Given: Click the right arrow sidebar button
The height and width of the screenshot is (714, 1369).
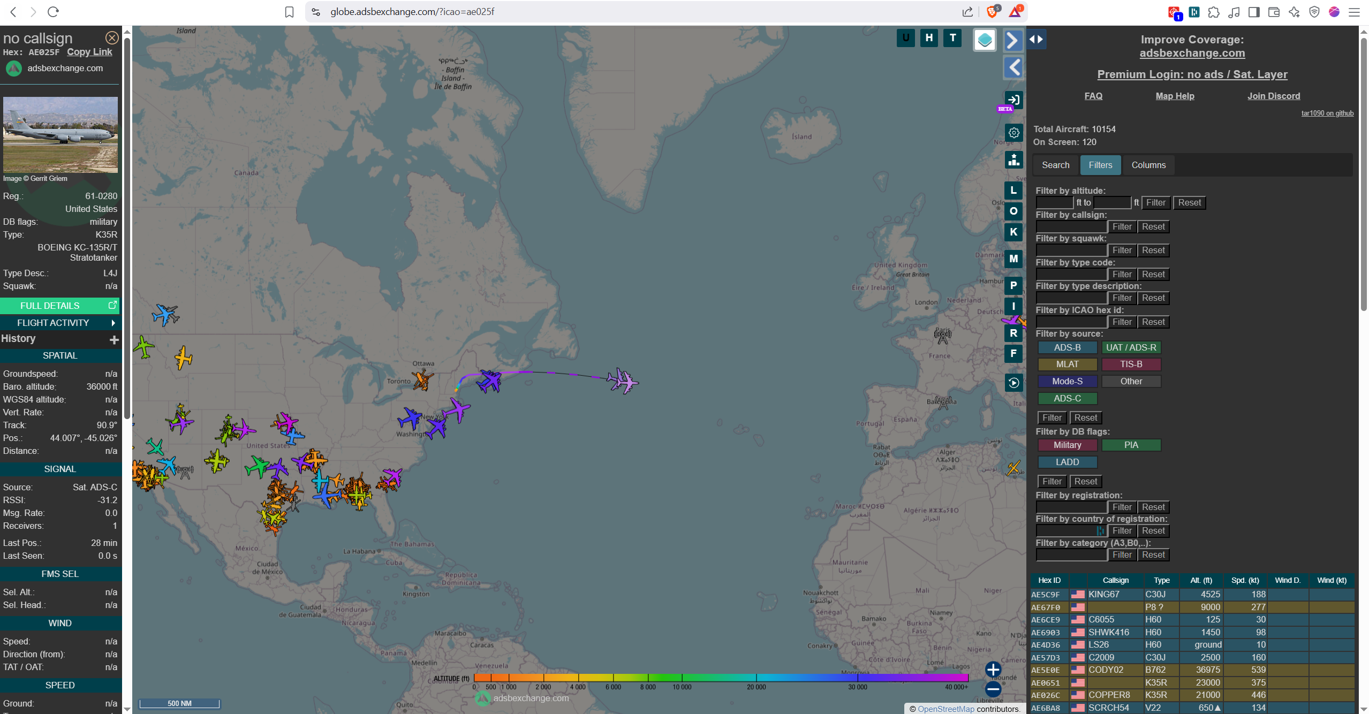Looking at the screenshot, I should click(x=1012, y=40).
